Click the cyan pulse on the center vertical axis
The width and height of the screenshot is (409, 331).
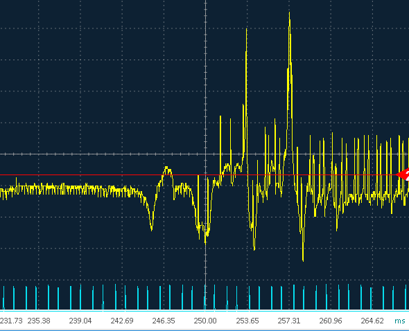[205, 297]
